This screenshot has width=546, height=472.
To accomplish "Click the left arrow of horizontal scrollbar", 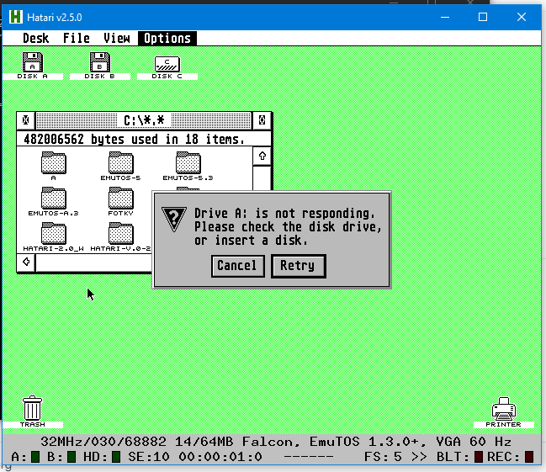I will tap(26, 262).
